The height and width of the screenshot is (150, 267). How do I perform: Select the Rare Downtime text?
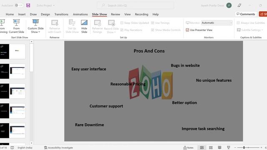(x=89, y=125)
